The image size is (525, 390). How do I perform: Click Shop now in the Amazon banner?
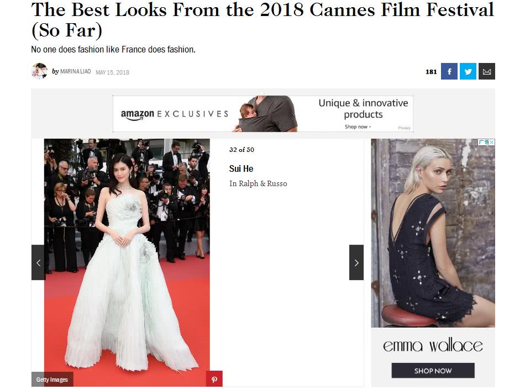tap(358, 127)
